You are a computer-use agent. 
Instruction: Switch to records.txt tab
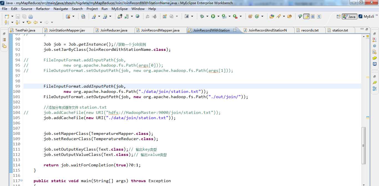310,30
